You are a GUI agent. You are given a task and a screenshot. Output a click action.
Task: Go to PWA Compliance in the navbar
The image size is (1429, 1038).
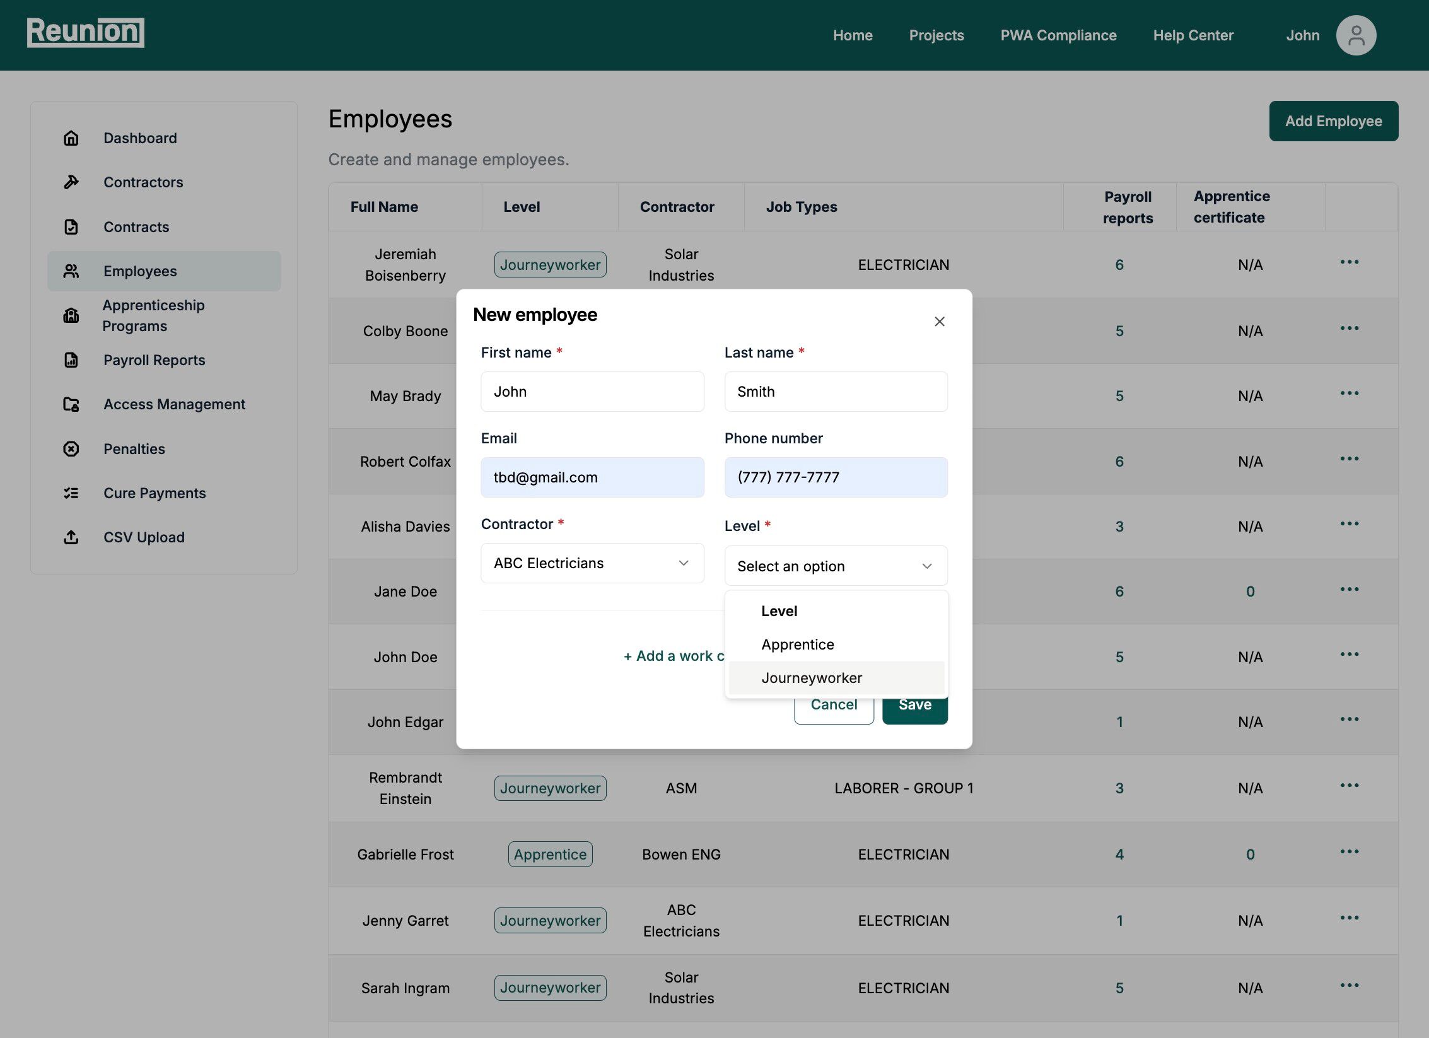tap(1058, 35)
